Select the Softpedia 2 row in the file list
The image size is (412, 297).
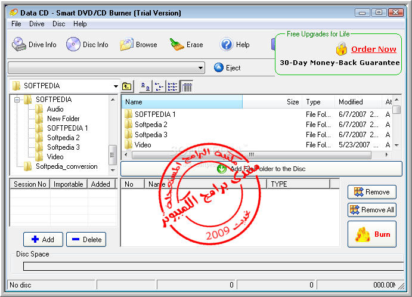pos(257,124)
